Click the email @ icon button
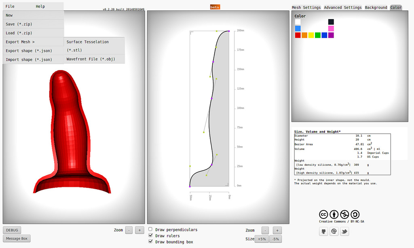Viewport: 414px width, 248px height. point(334,231)
